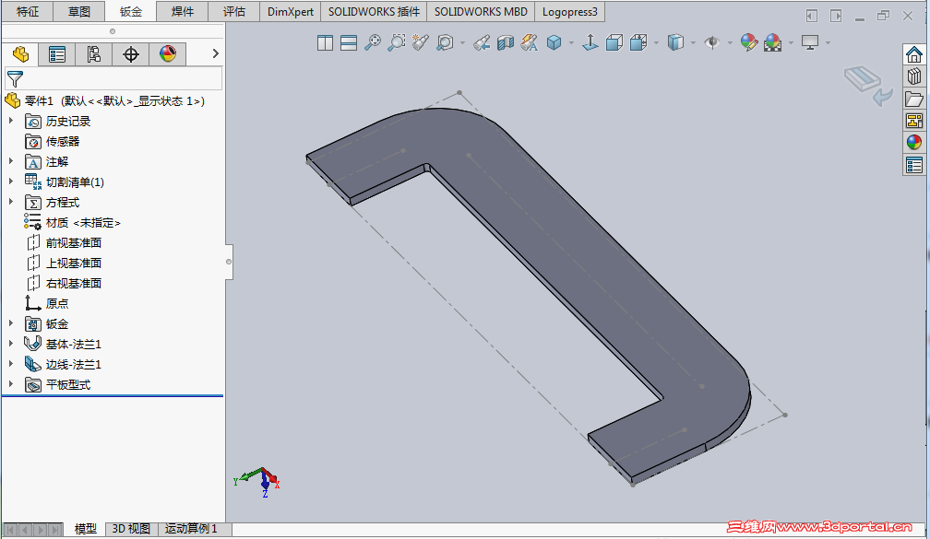Viewport: 930px width, 539px height.
Task: Click the Zoom to Fit magnifier icon
Action: point(373,42)
